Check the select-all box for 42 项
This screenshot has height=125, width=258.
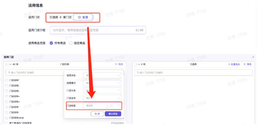pyautogui.click(x=7, y=64)
